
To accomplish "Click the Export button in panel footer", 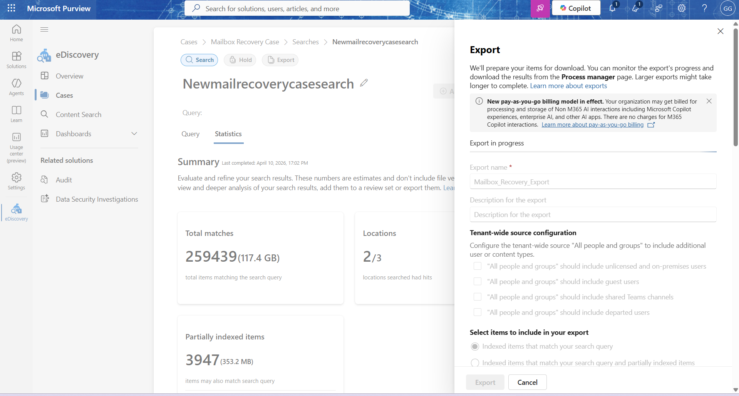I will click(485, 382).
